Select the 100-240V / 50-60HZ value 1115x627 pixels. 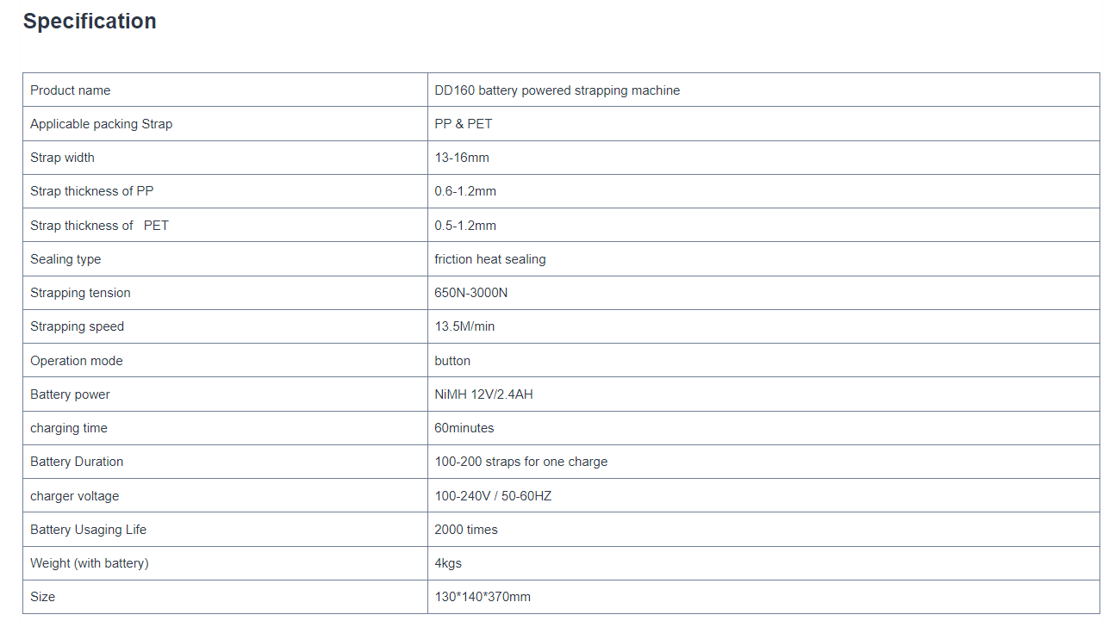(x=493, y=496)
